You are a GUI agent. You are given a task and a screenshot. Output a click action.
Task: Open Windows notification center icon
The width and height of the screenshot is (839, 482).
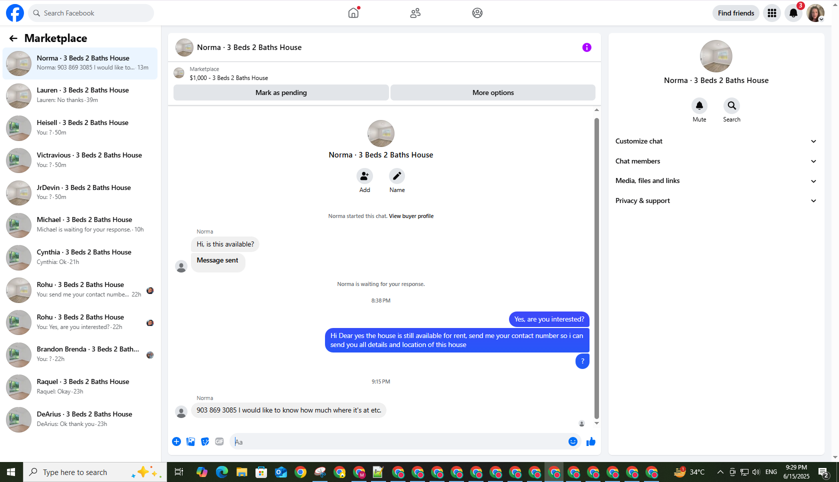click(824, 472)
